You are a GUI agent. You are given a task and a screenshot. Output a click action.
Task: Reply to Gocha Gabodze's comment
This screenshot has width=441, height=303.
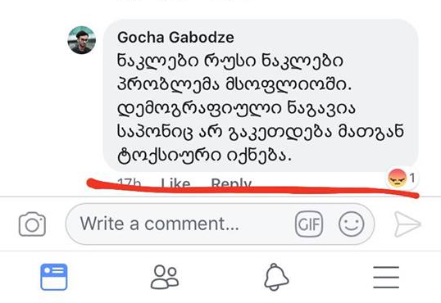tap(231, 183)
